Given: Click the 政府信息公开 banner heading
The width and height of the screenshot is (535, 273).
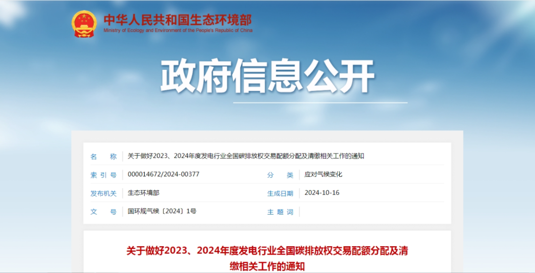Looking at the screenshot, I should 267,77.
